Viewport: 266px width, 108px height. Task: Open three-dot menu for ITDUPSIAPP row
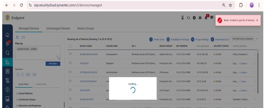tap(254, 90)
